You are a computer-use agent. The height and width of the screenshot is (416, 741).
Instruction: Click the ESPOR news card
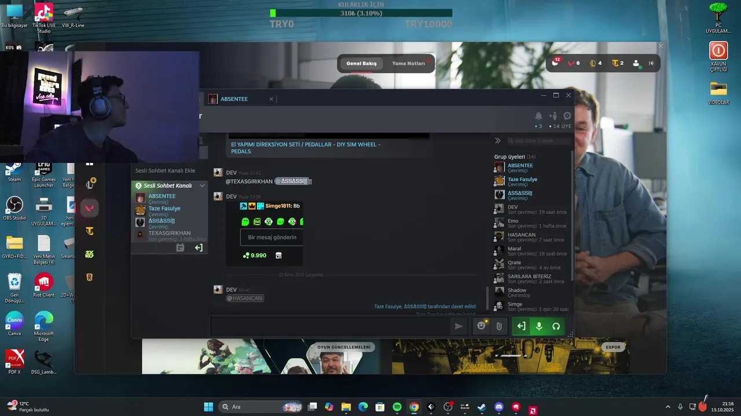(511, 356)
